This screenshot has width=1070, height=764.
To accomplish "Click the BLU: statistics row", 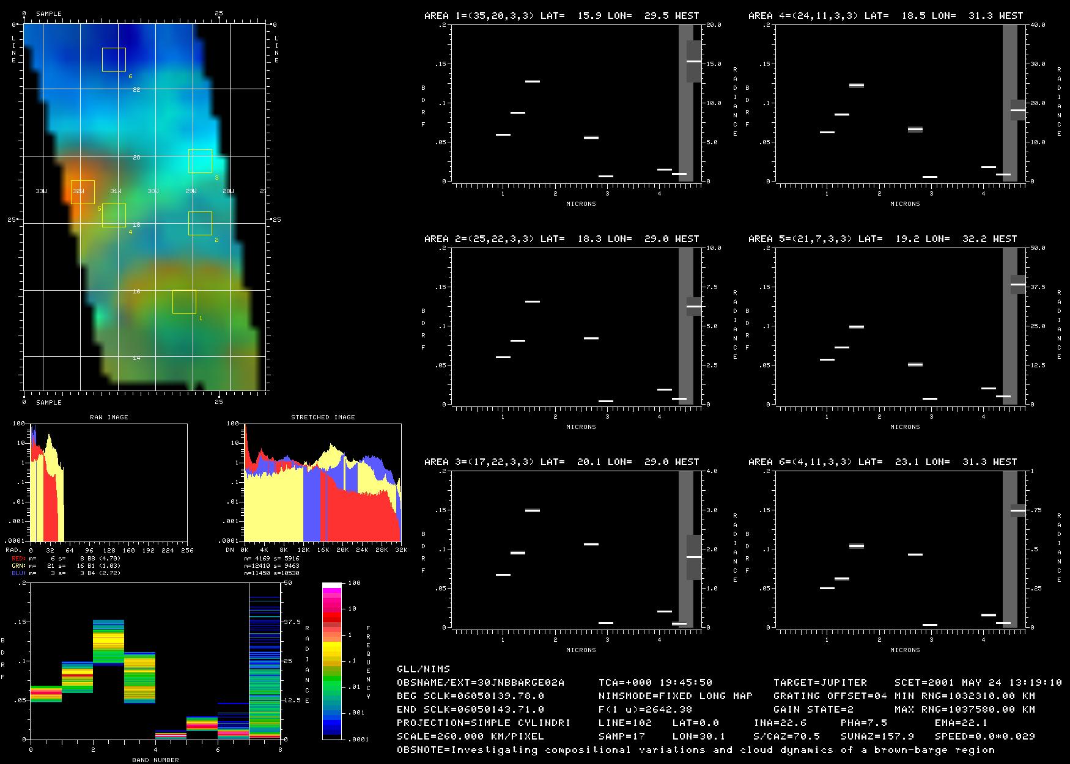I will [x=66, y=573].
